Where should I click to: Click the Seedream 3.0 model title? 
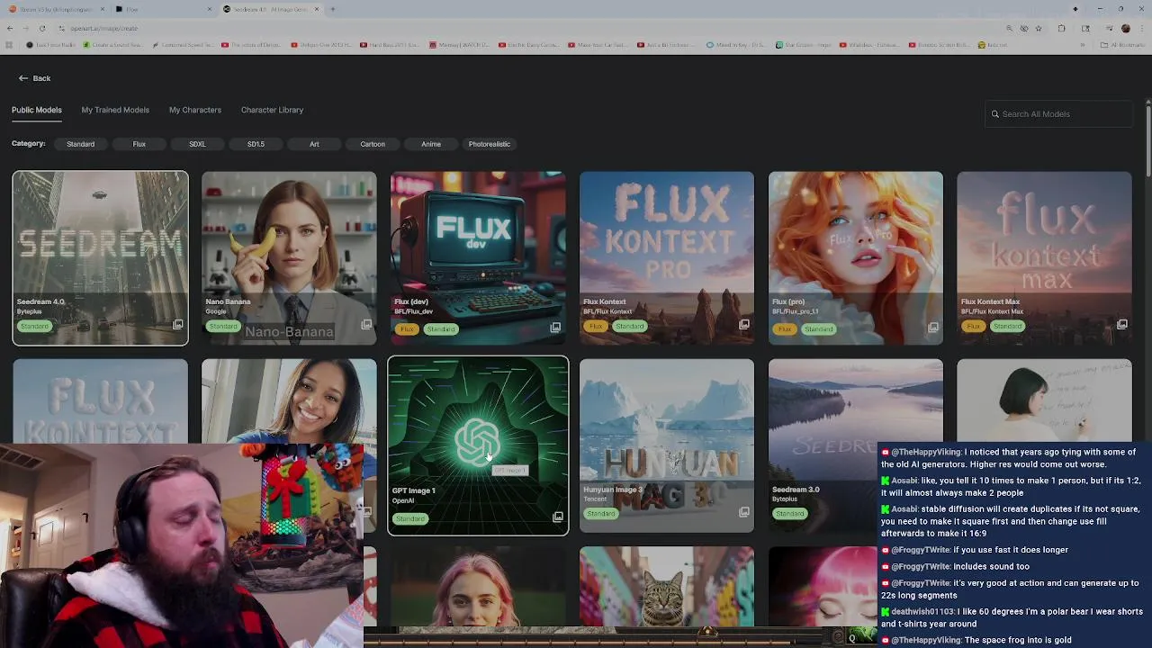pos(796,490)
